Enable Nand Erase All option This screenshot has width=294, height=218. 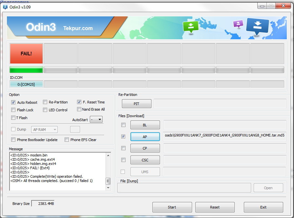(79, 109)
